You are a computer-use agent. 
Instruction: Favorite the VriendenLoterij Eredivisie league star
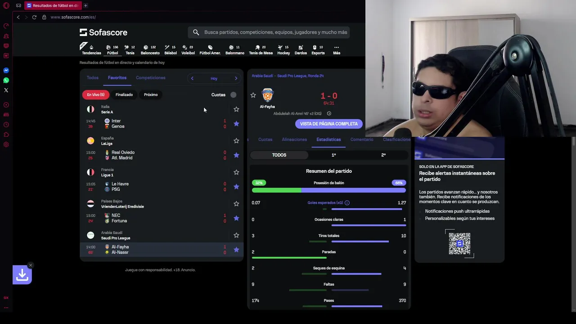(x=236, y=204)
